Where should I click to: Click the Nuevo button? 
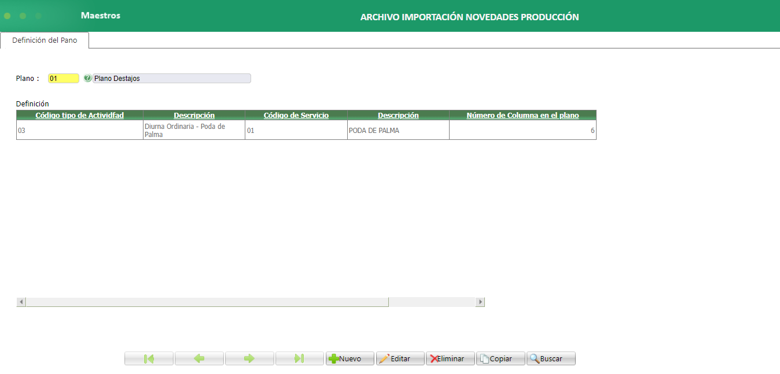(x=350, y=358)
